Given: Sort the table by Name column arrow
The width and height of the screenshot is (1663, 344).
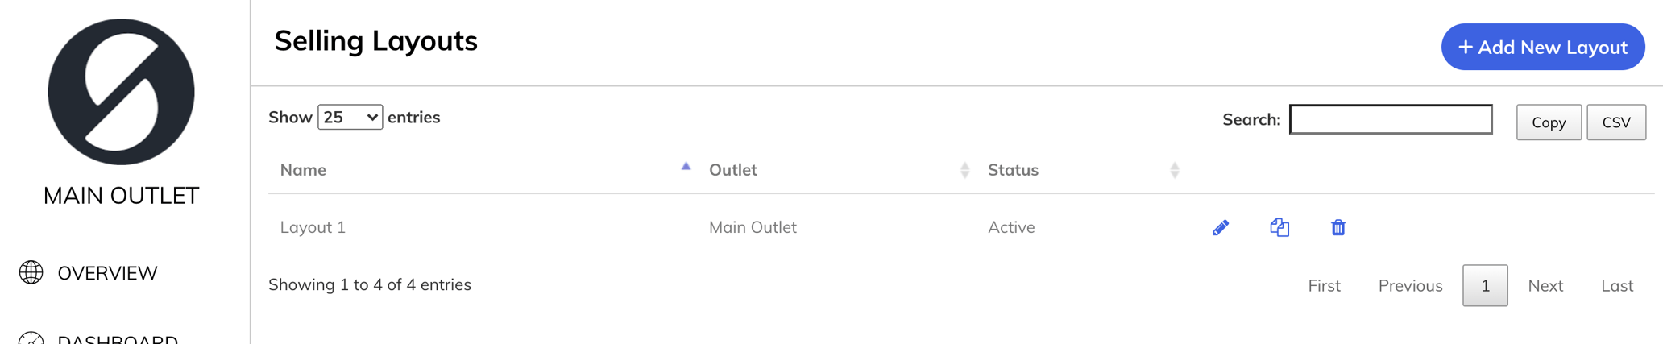Looking at the screenshot, I should (x=686, y=168).
